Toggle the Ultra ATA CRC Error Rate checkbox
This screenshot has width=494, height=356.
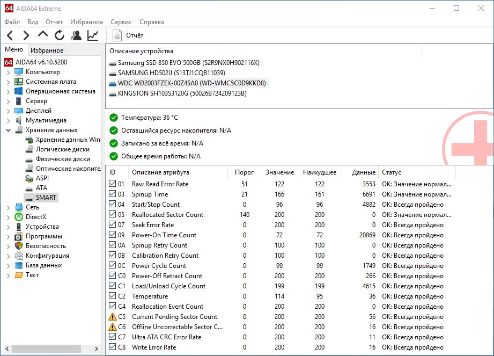[112, 337]
